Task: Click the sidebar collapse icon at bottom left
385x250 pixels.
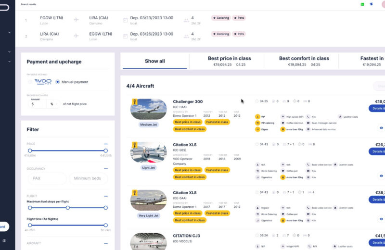Action: [4, 240]
